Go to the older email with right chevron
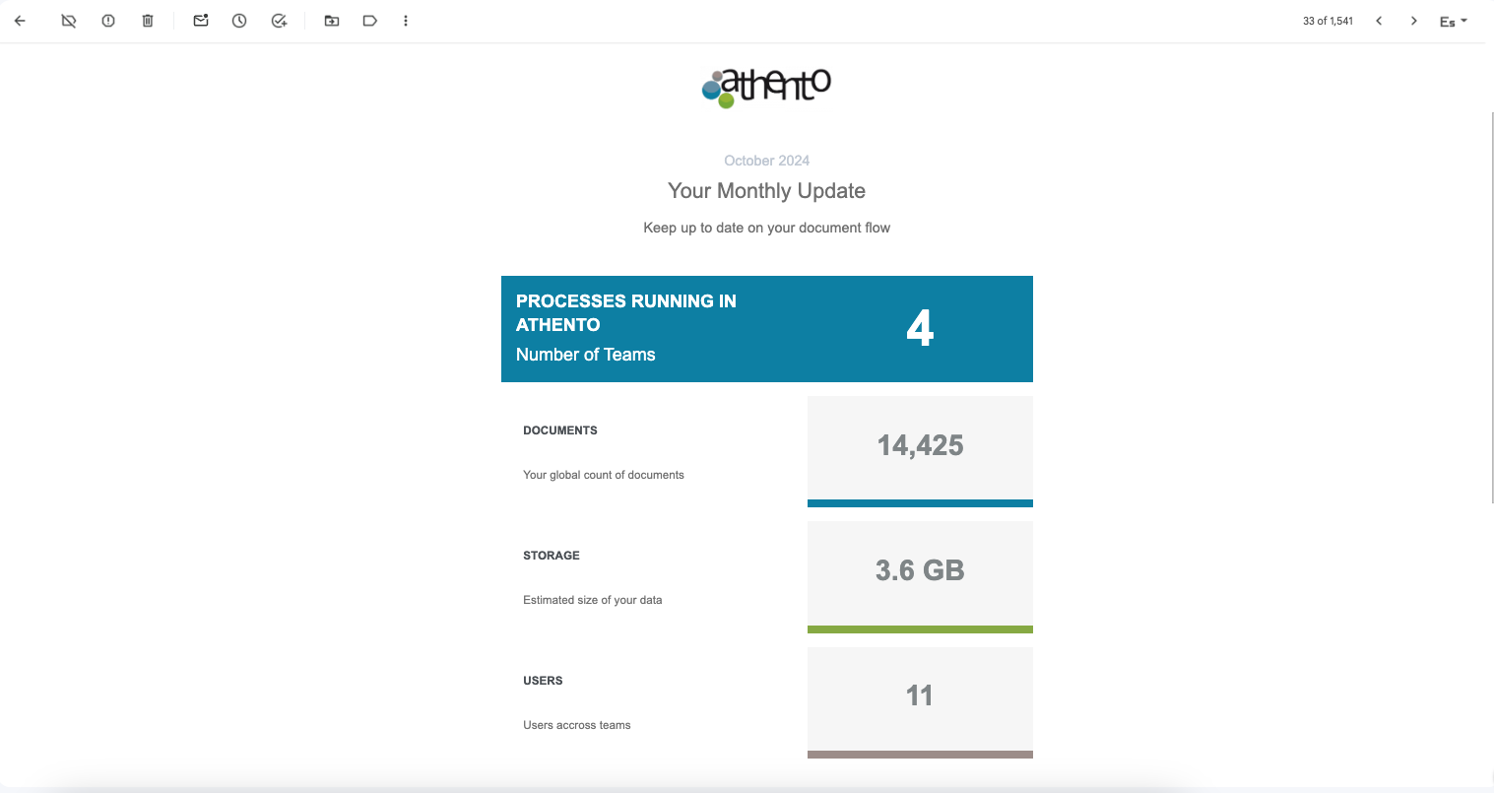This screenshot has width=1494, height=793. (x=1414, y=21)
